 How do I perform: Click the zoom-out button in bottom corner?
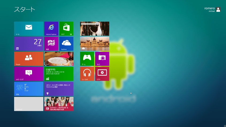click(225, 126)
